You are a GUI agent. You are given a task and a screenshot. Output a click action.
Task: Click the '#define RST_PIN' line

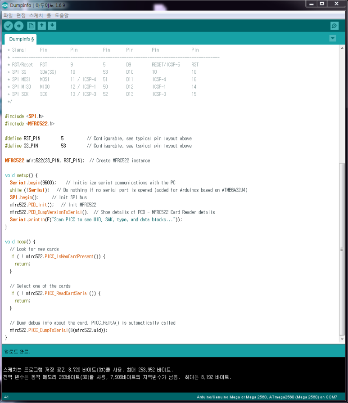pyautogui.click(x=98, y=138)
